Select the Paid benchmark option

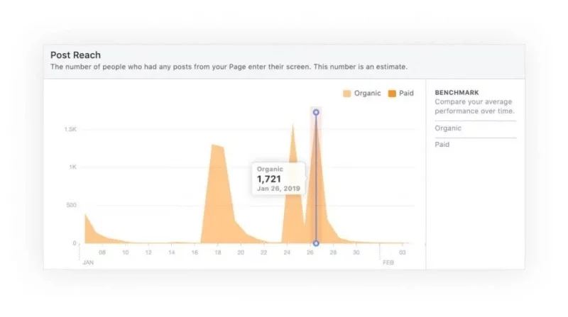(x=442, y=145)
